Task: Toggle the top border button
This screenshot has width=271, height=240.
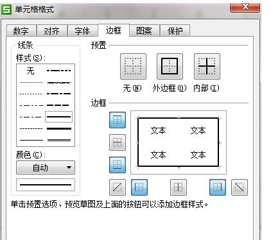Action: (118, 120)
